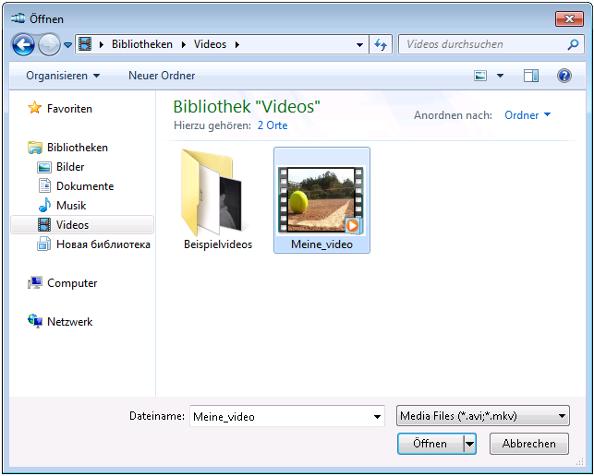Click the Netzwerk globe icon
The width and height of the screenshot is (594, 476).
[x=35, y=321]
